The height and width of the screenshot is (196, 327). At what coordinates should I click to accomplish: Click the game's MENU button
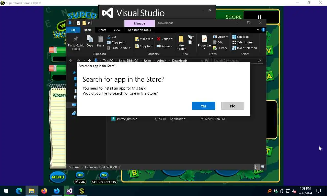coord(58,177)
